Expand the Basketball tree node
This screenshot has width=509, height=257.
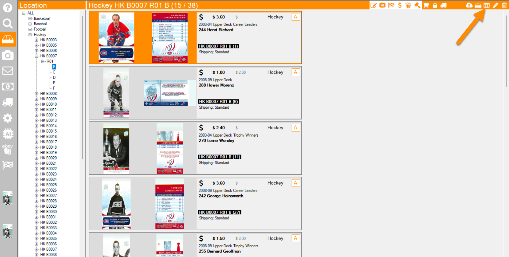[30, 18]
